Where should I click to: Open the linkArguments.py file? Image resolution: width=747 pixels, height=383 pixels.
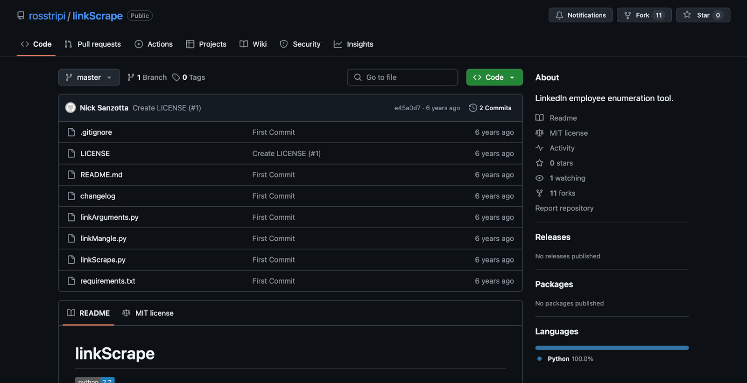[x=109, y=217]
